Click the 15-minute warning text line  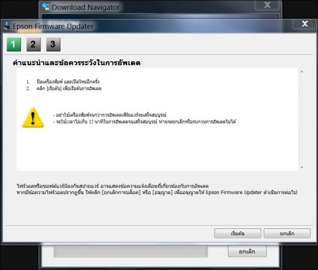tap(144, 122)
